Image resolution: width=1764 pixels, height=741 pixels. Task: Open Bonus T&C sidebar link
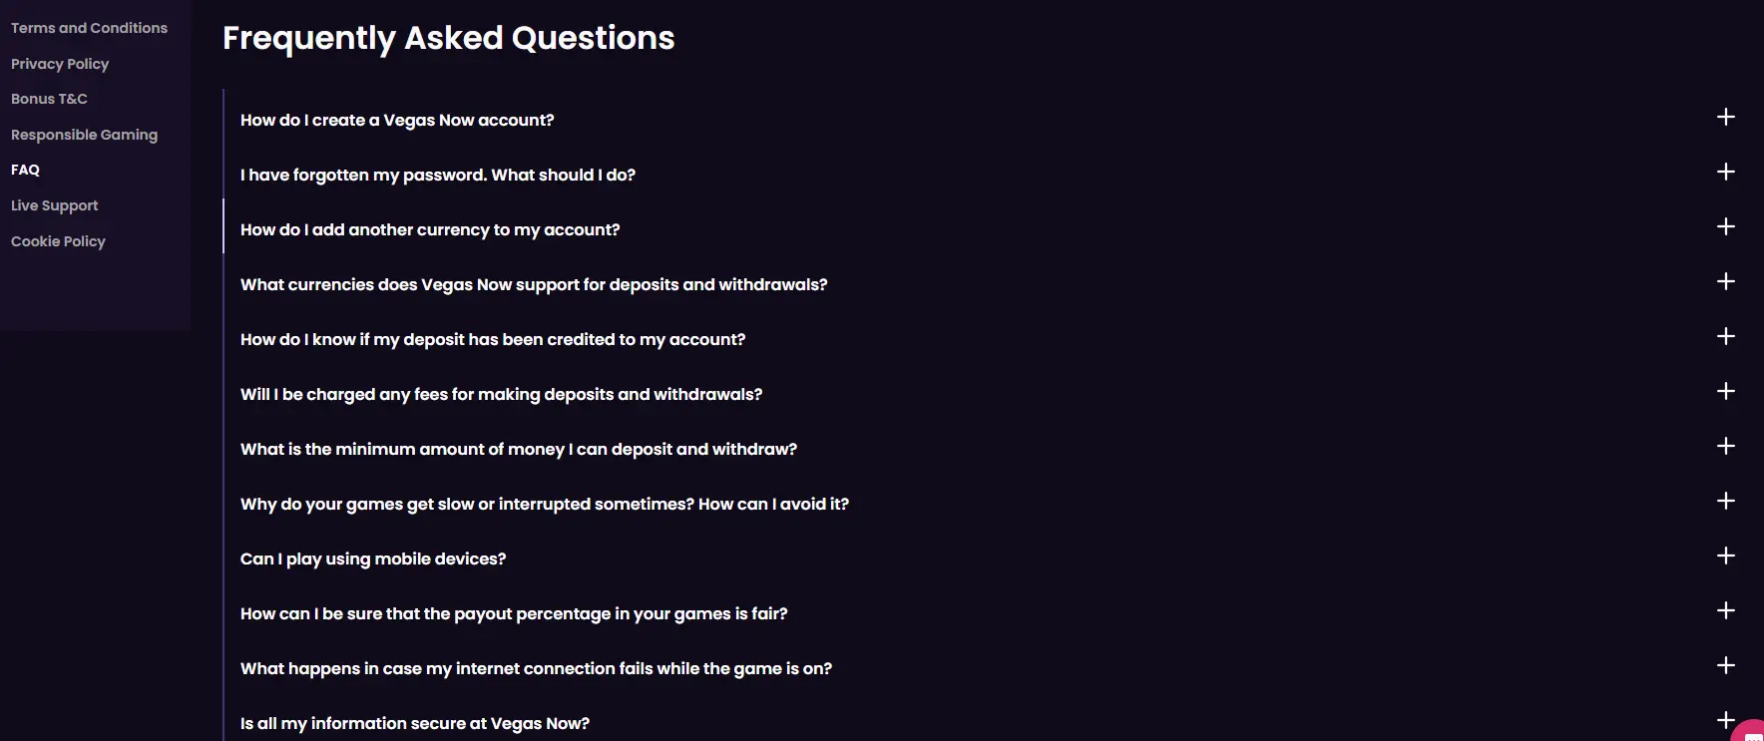point(49,99)
